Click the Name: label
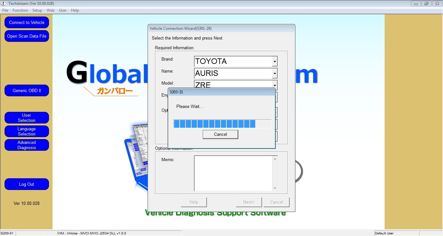 tap(168, 71)
